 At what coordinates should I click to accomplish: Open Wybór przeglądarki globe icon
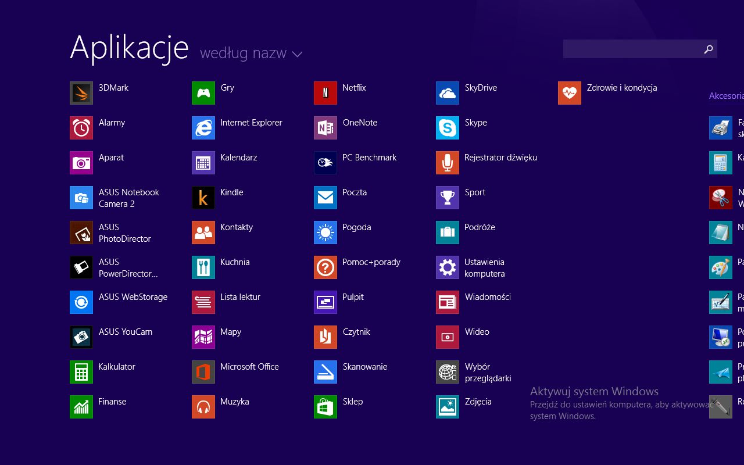click(448, 372)
